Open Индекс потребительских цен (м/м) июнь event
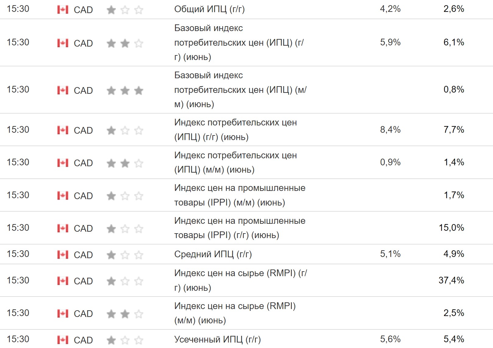The image size is (493, 348). [x=235, y=162]
